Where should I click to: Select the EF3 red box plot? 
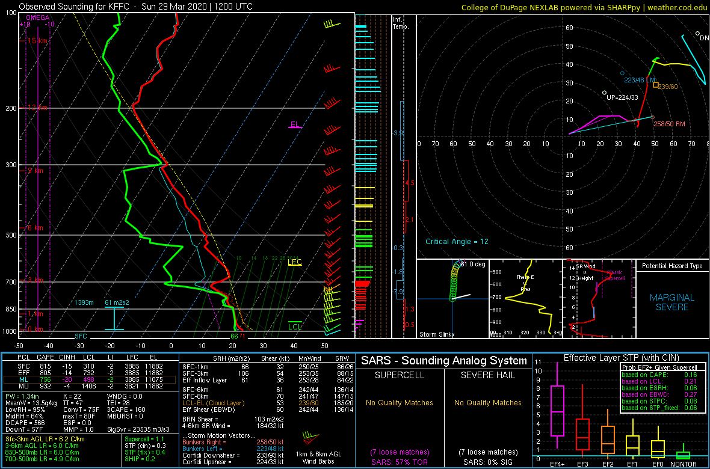(x=582, y=420)
